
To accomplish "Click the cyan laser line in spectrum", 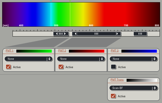I will 51,14.
